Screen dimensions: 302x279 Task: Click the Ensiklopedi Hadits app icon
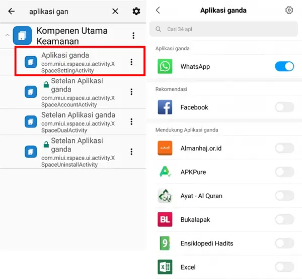165,243
